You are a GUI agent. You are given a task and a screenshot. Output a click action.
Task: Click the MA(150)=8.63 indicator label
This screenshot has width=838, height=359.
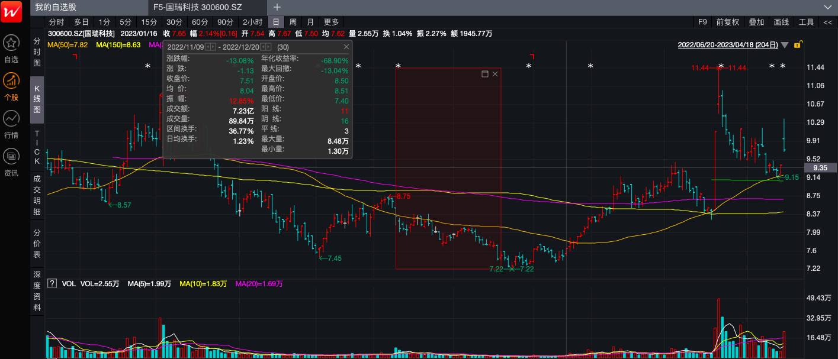[x=118, y=45]
